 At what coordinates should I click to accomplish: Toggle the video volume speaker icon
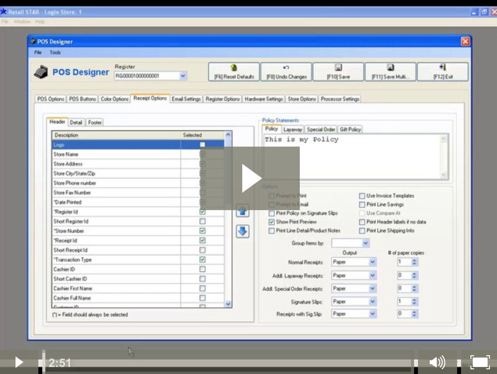pyautogui.click(x=437, y=362)
